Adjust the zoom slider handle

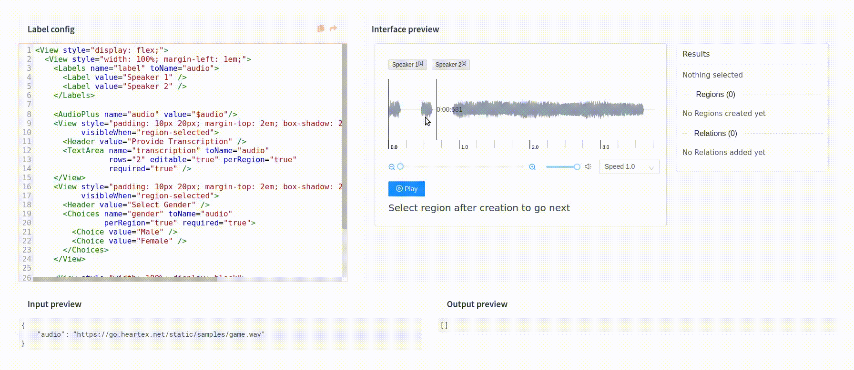[x=400, y=166]
